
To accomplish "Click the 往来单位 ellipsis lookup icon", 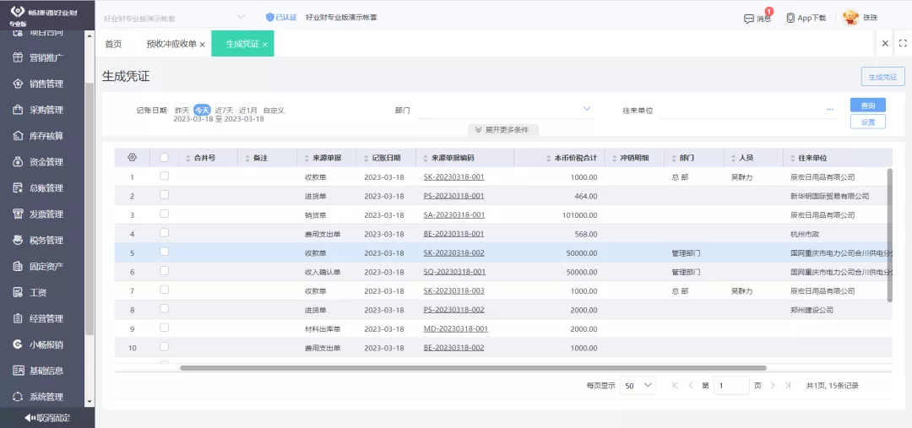I will click(x=830, y=110).
